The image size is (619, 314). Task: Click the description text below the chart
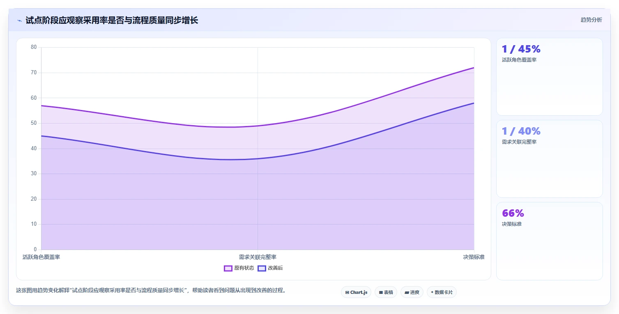[x=151, y=290]
